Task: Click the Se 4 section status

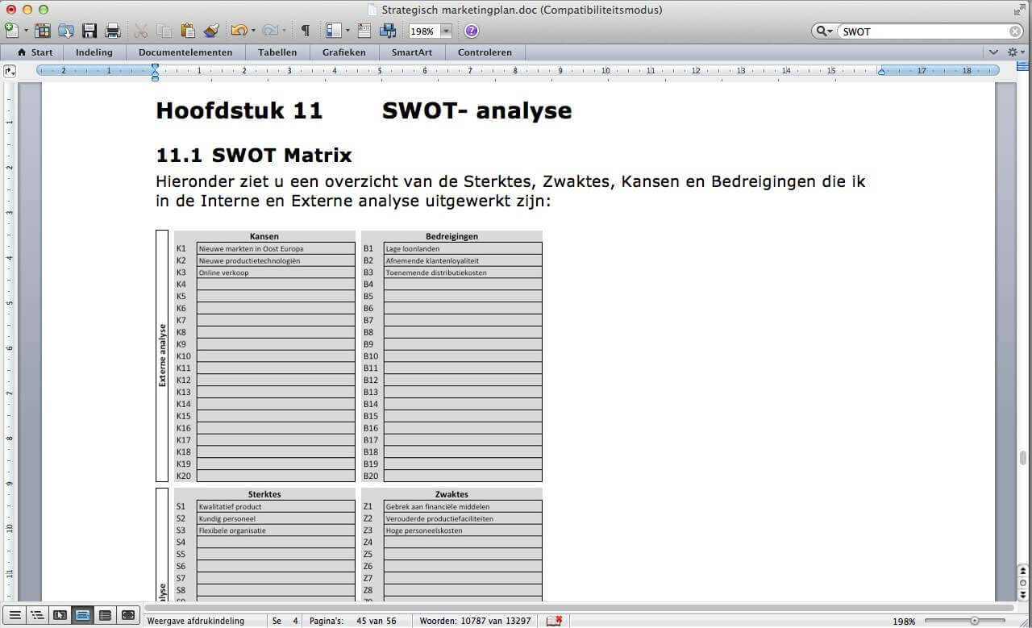Action: (285, 621)
